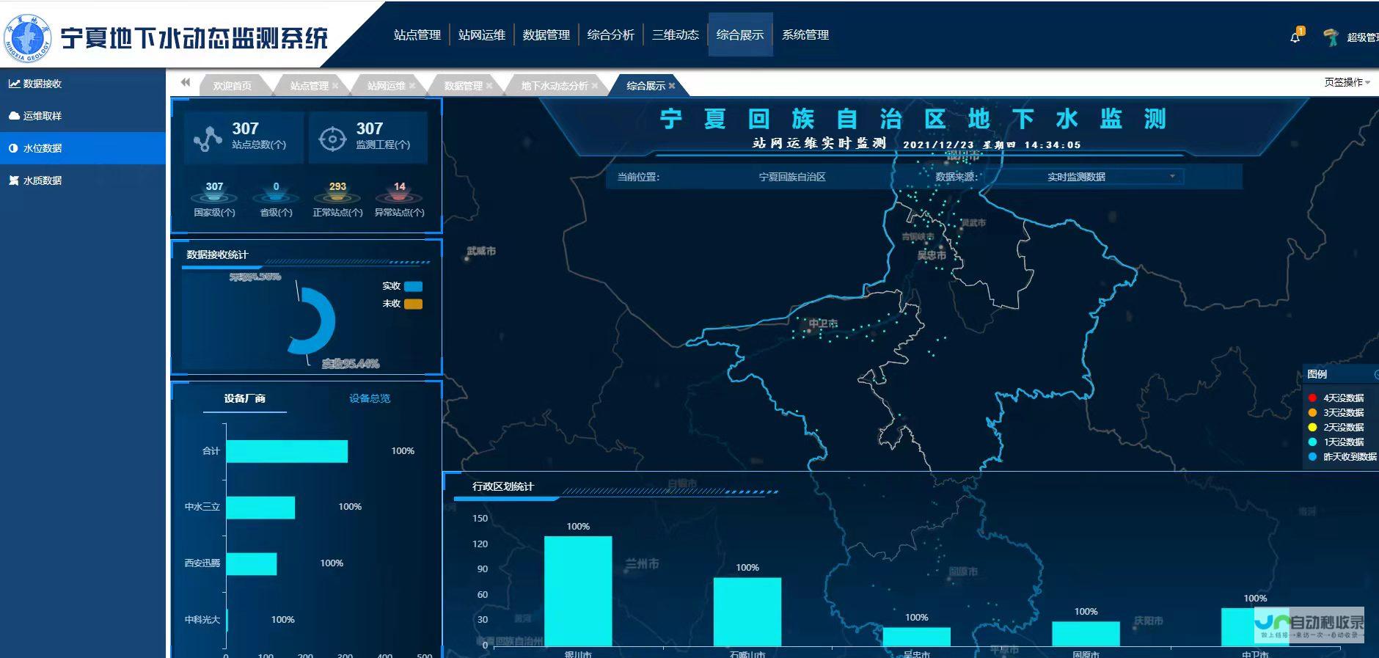
Task: Click the 数据接收统计 panel title
Action: tap(217, 255)
